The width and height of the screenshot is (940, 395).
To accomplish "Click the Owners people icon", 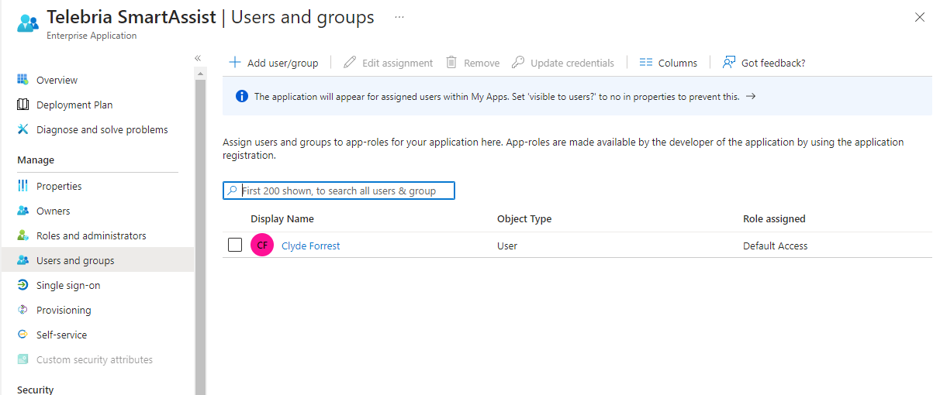I will point(22,211).
